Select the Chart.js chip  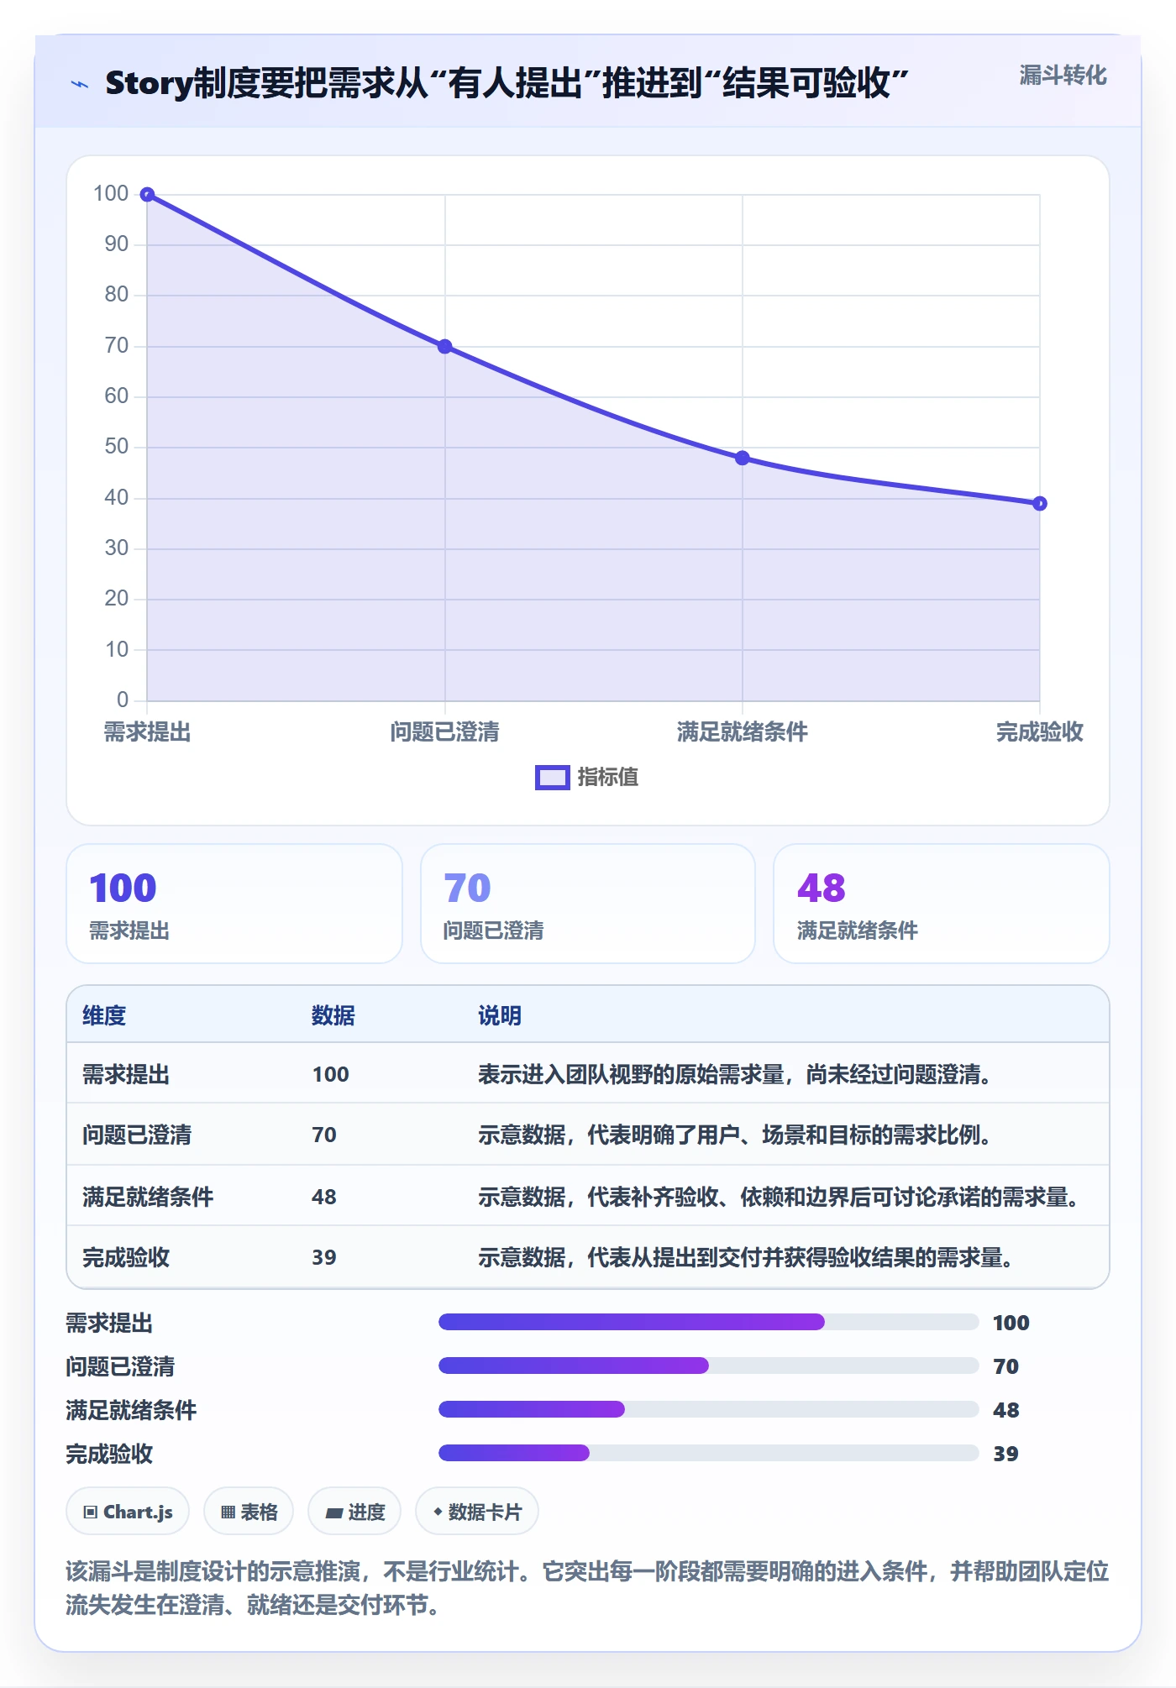tap(128, 1512)
